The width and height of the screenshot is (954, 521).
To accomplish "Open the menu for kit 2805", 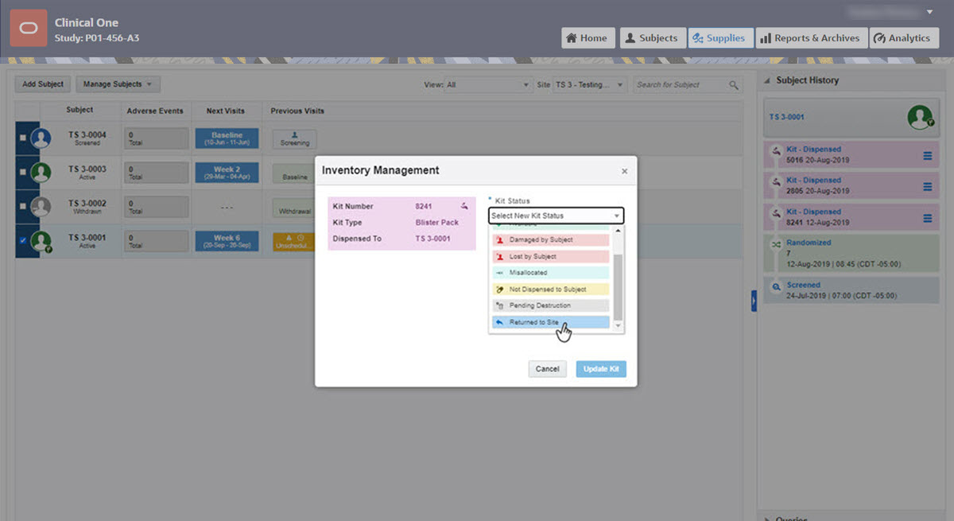I will [x=928, y=187].
